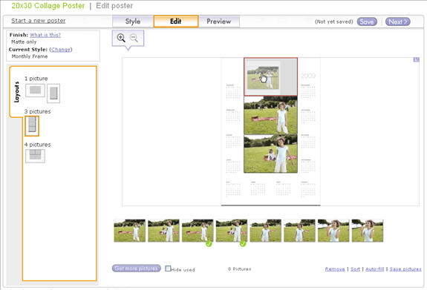
Task: Select the sixth thumbnail in picture tray
Action: click(299, 231)
